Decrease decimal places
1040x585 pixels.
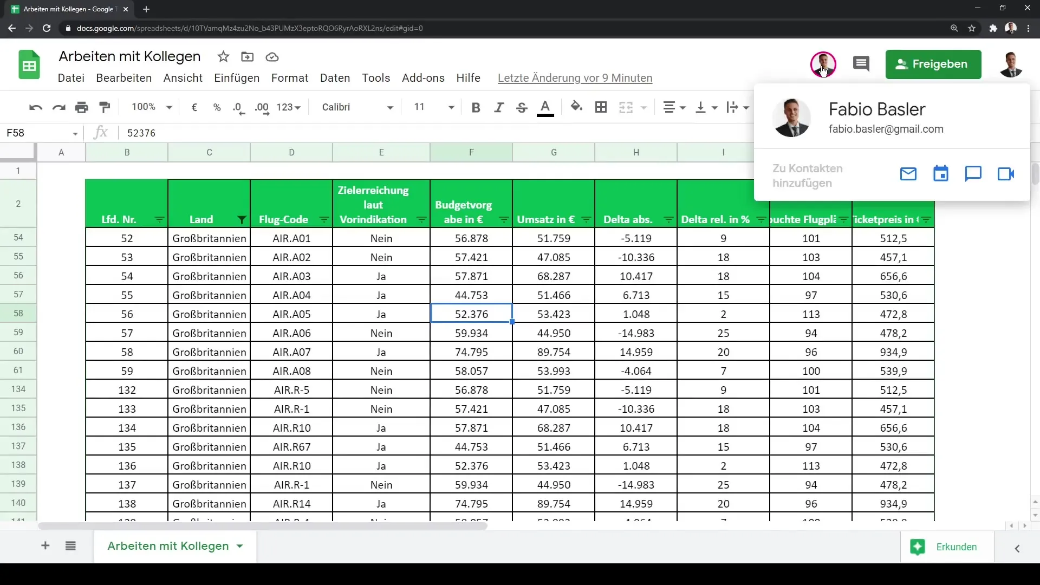click(239, 107)
